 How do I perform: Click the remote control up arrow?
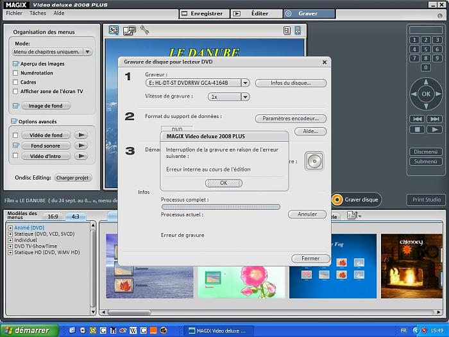tap(426, 82)
